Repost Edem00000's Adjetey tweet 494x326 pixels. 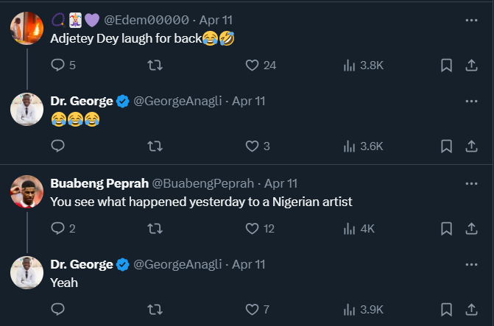click(155, 65)
